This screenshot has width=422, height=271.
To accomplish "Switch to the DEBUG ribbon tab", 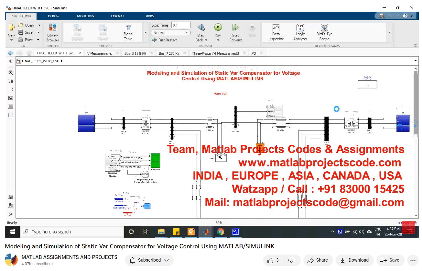I will coord(53,16).
